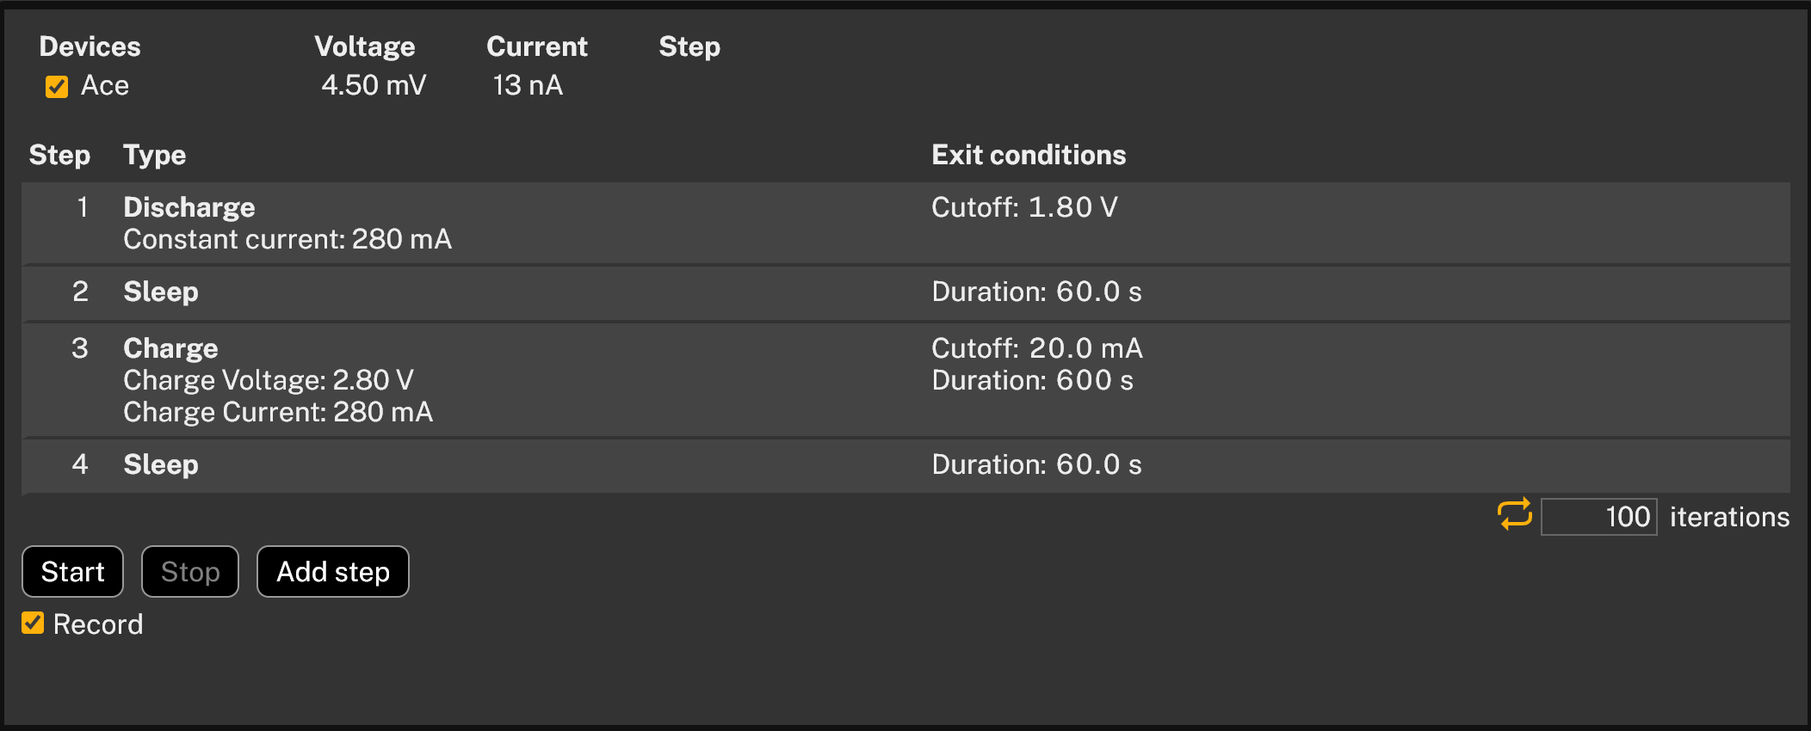Click the Voltage reading 4.50 mV
This screenshot has height=731, width=1811.
tap(374, 85)
